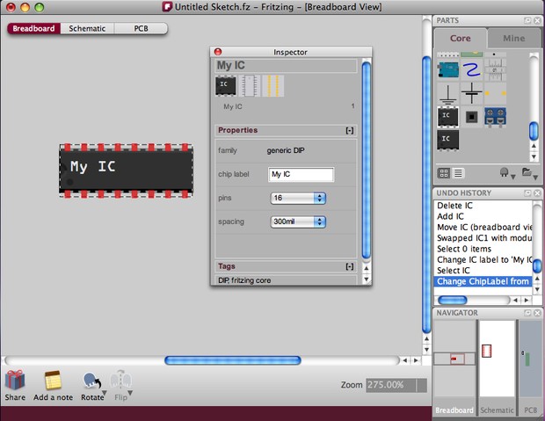The image size is (545, 421).
Task: Click the Flip tool icon
Action: click(120, 380)
